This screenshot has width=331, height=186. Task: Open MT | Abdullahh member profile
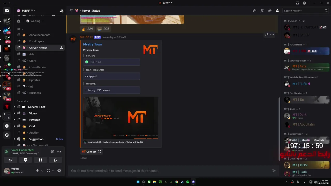[x=306, y=125]
